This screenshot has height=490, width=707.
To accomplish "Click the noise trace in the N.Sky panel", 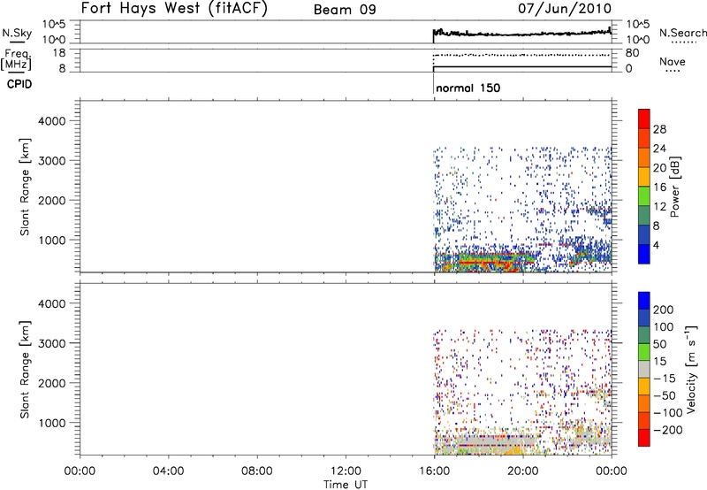I will 522,34.
